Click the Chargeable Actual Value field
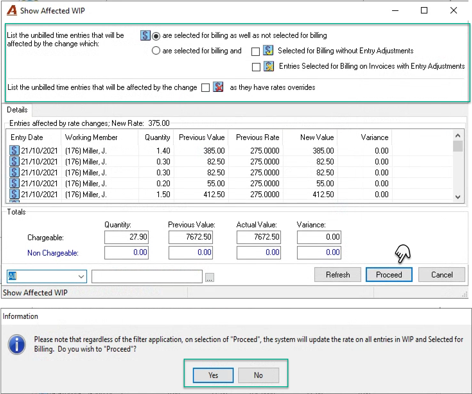472x394 pixels. pos(259,237)
